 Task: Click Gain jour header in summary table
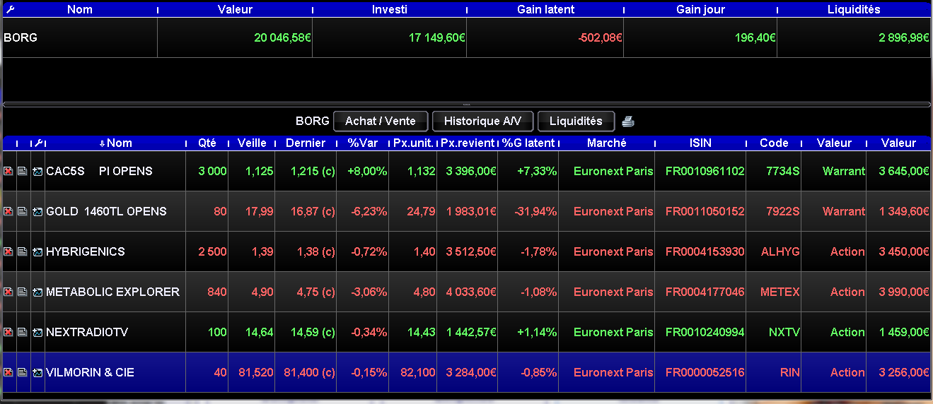(x=700, y=9)
